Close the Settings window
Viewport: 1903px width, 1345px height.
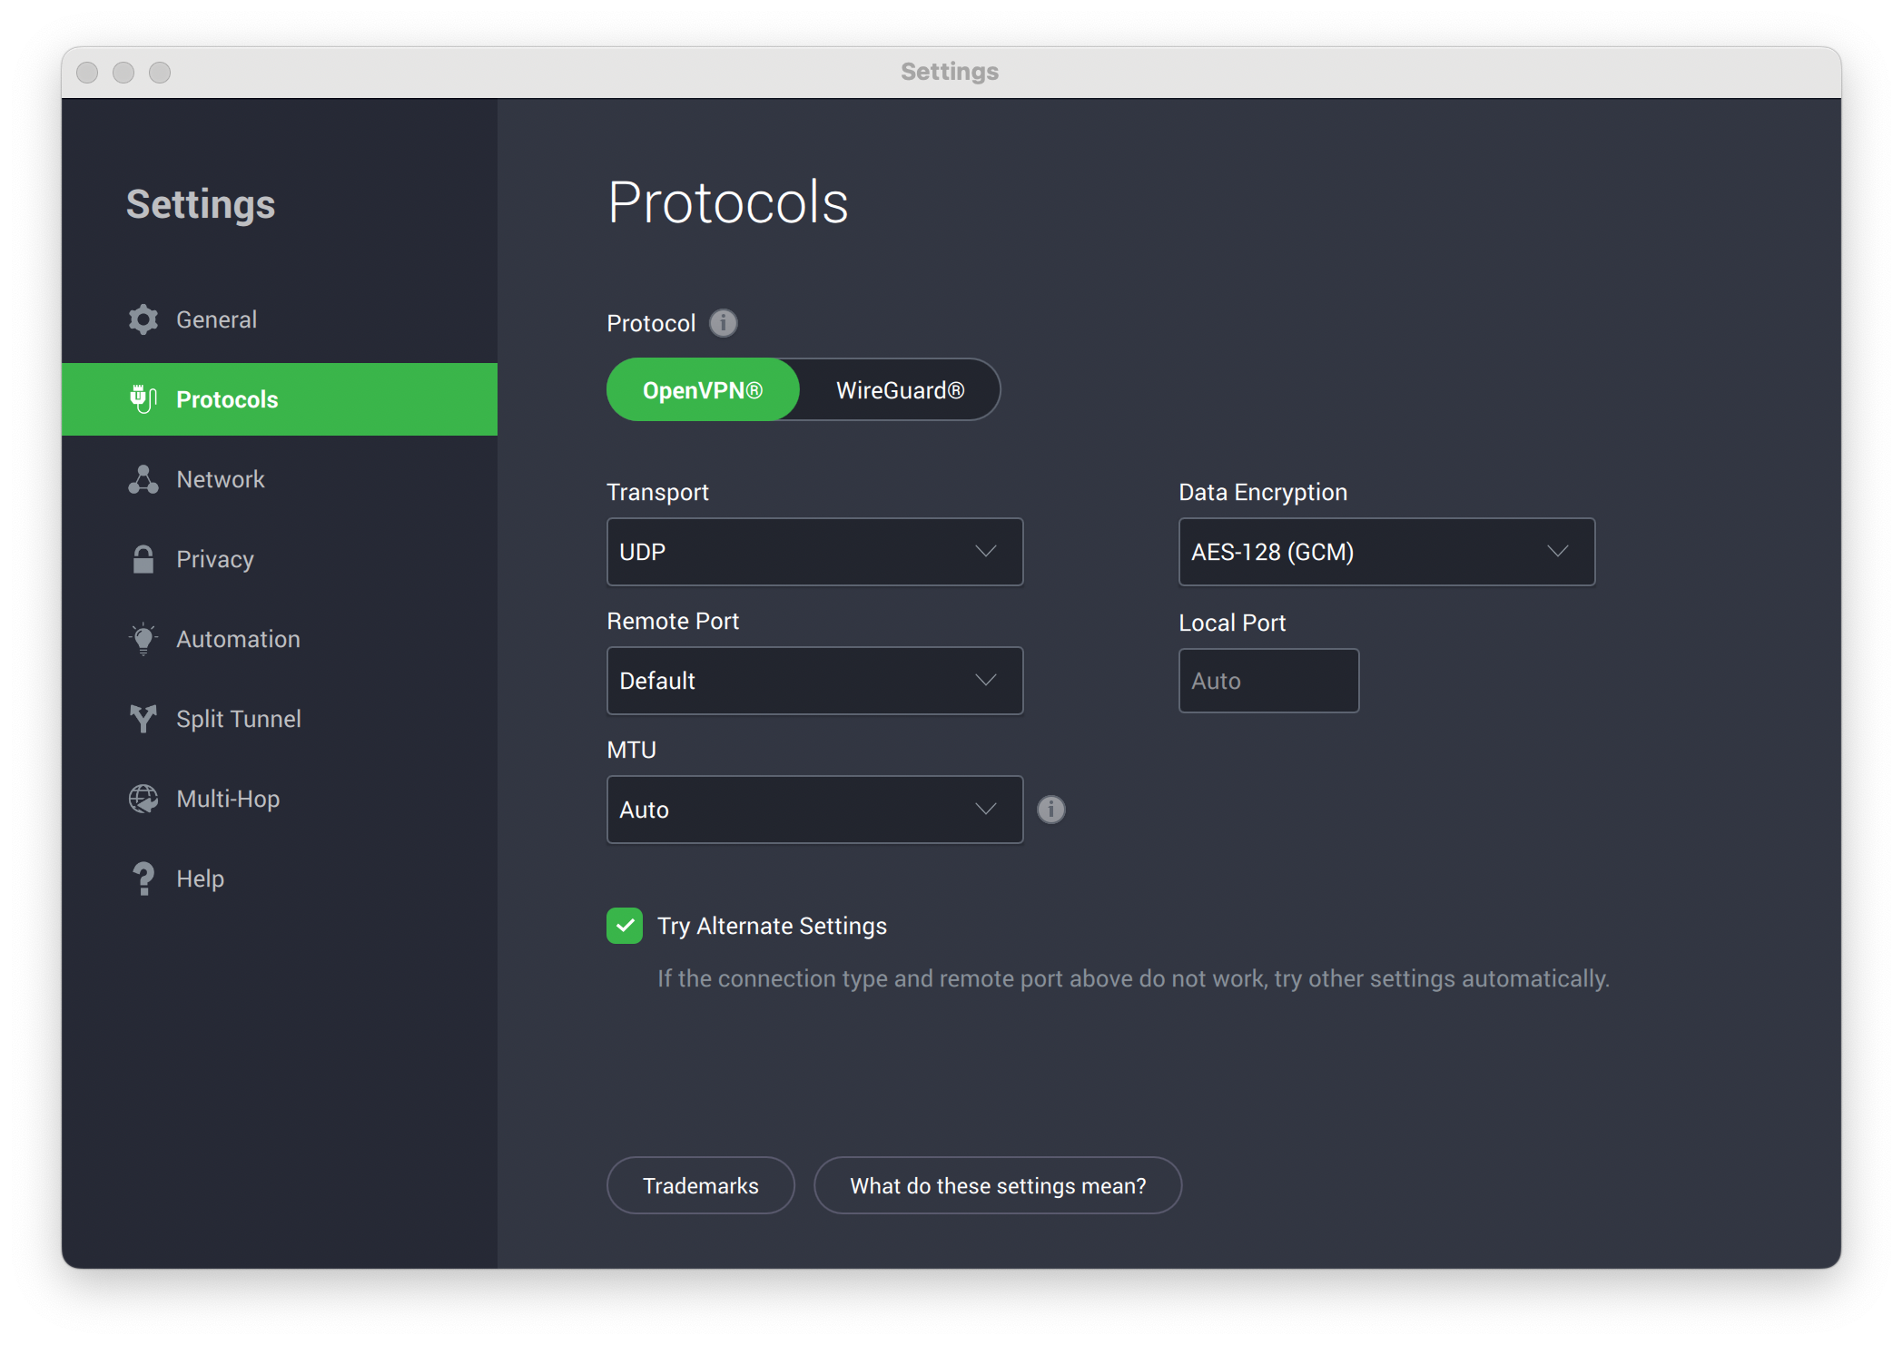87,72
